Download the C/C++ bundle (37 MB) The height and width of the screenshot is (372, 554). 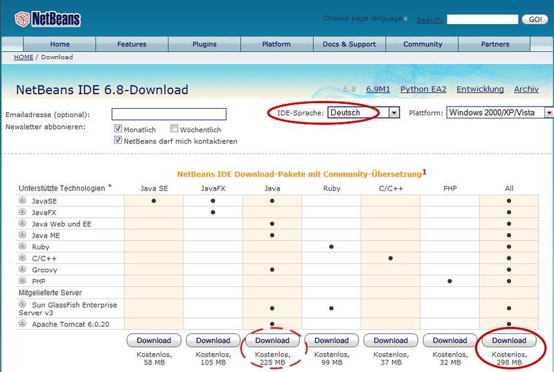click(x=391, y=340)
